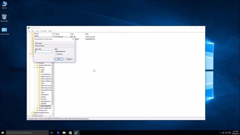The image size is (240, 135).
Task: Click the Name column header
Action: [57, 34]
